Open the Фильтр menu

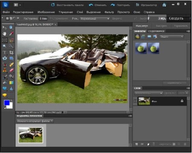click(x=109, y=12)
